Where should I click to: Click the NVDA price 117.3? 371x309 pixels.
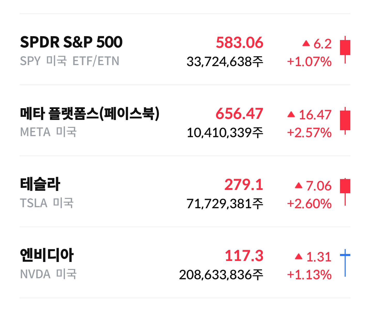point(244,256)
